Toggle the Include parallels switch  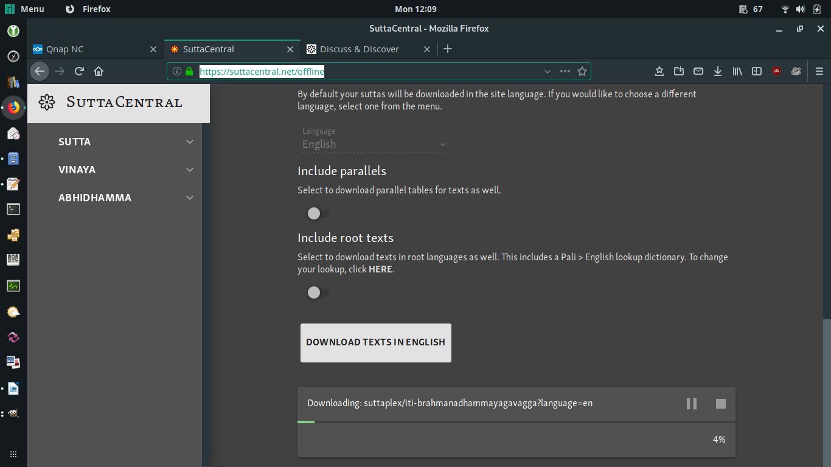pos(318,213)
